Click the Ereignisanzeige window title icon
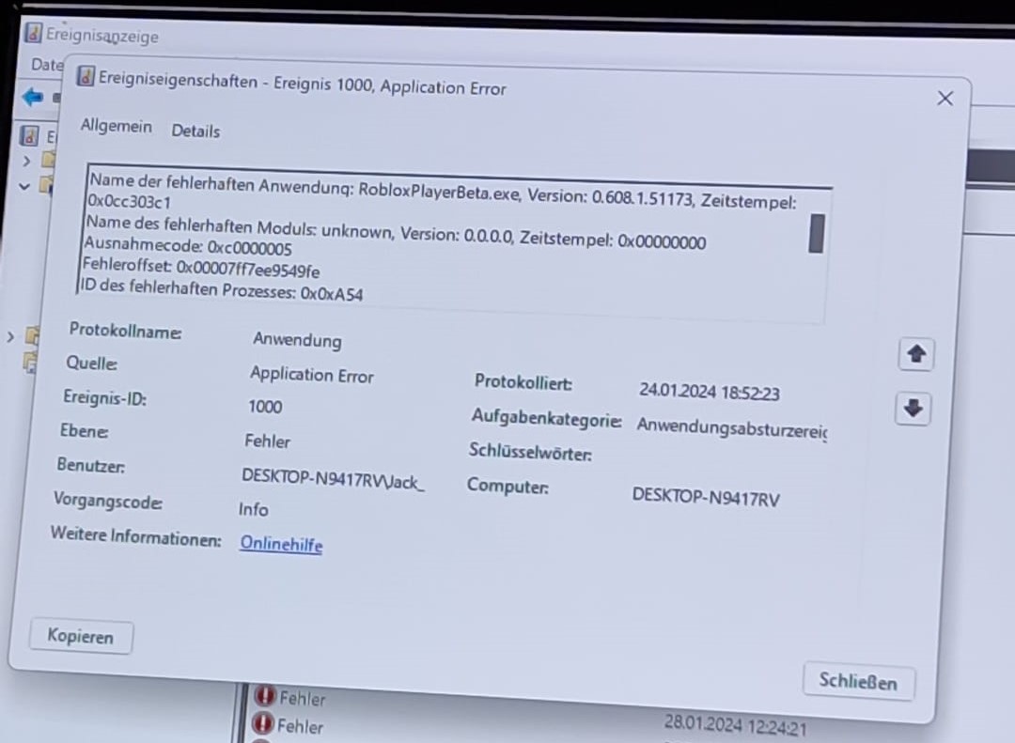 coord(33,32)
